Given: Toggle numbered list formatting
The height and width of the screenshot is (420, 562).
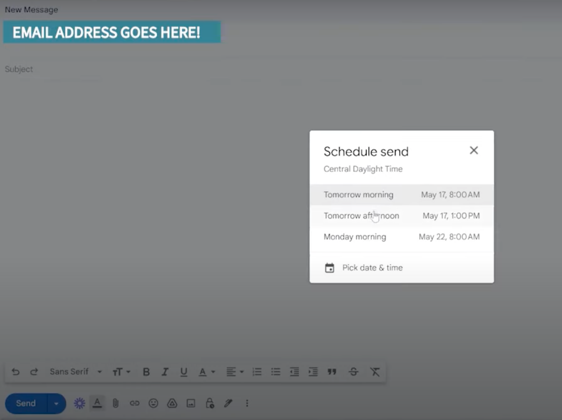Looking at the screenshot, I should (256, 372).
